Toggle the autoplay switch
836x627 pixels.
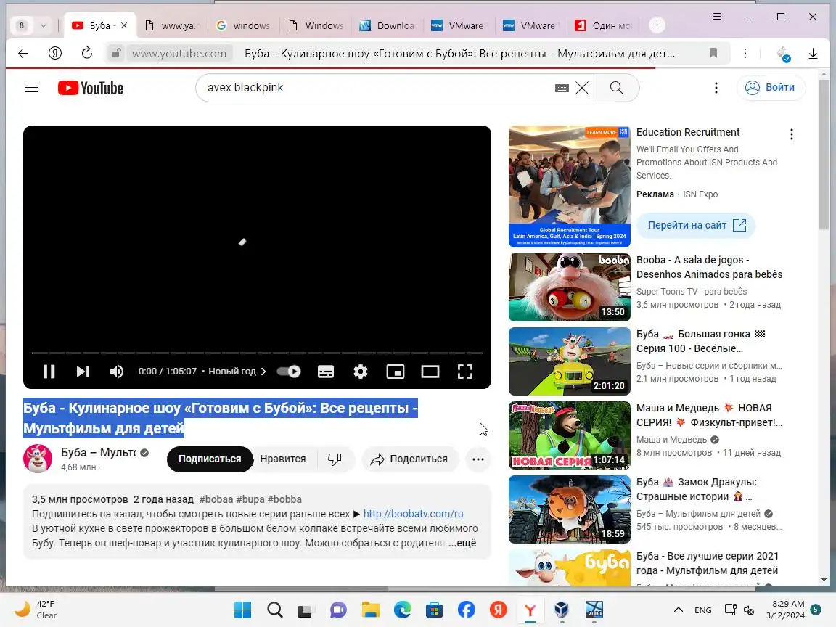(289, 371)
